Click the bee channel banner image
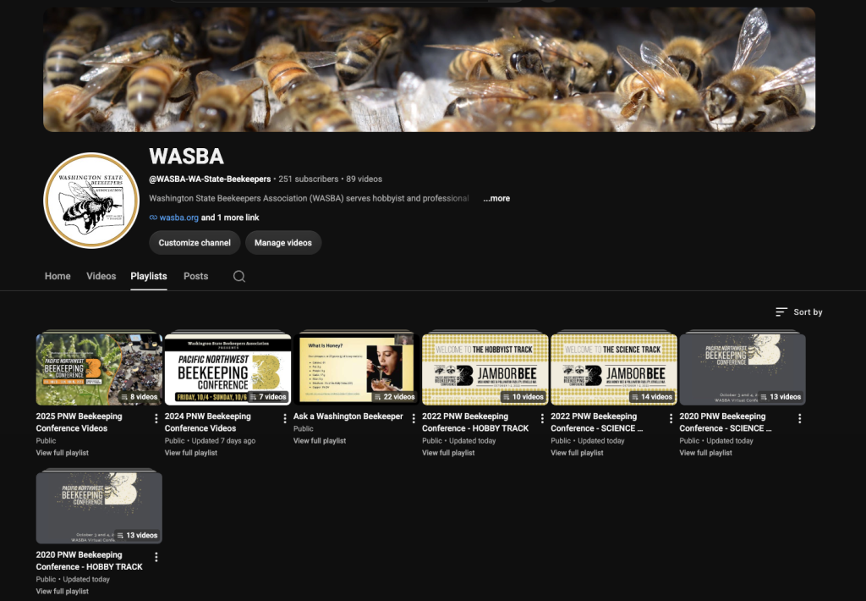The height and width of the screenshot is (601, 866). (x=429, y=69)
